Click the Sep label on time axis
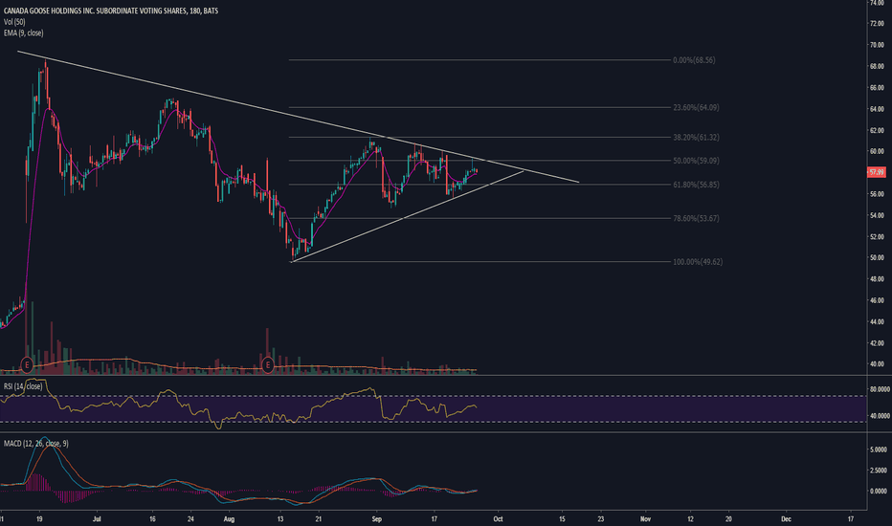This screenshot has width=892, height=526. click(375, 519)
